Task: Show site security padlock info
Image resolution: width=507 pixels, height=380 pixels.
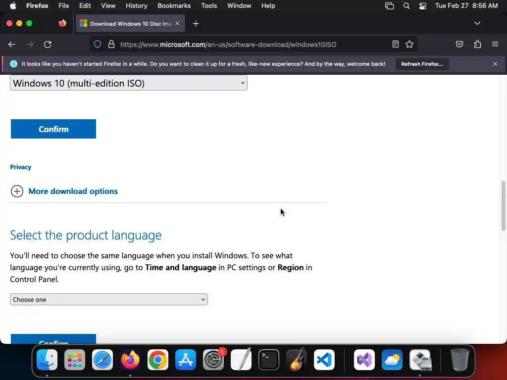Action: pyautogui.click(x=111, y=44)
